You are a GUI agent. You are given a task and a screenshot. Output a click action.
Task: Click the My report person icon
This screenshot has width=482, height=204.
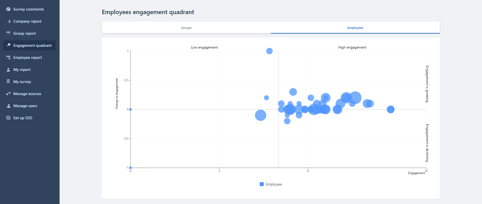(8, 70)
